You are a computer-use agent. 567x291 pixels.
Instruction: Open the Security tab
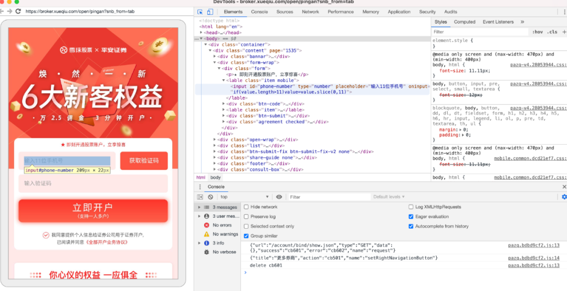point(427,12)
